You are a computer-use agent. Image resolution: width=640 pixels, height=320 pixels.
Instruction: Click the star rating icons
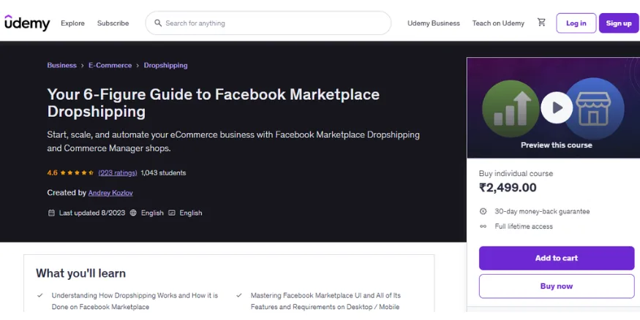pyautogui.click(x=77, y=173)
